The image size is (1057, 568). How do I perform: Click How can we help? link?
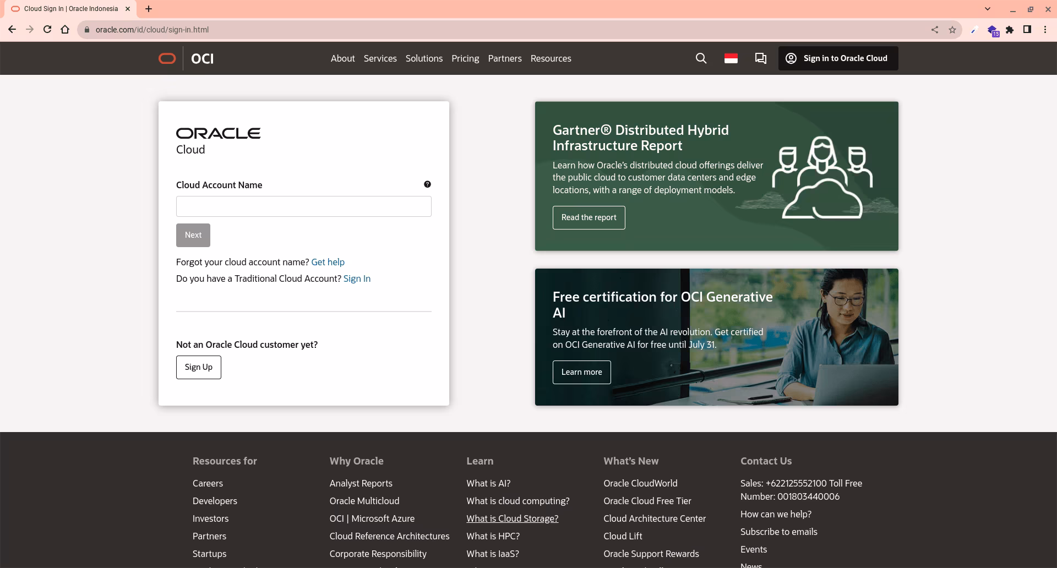pos(776,514)
